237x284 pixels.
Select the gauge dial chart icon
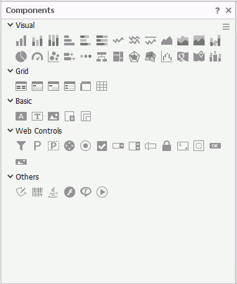coord(37,57)
